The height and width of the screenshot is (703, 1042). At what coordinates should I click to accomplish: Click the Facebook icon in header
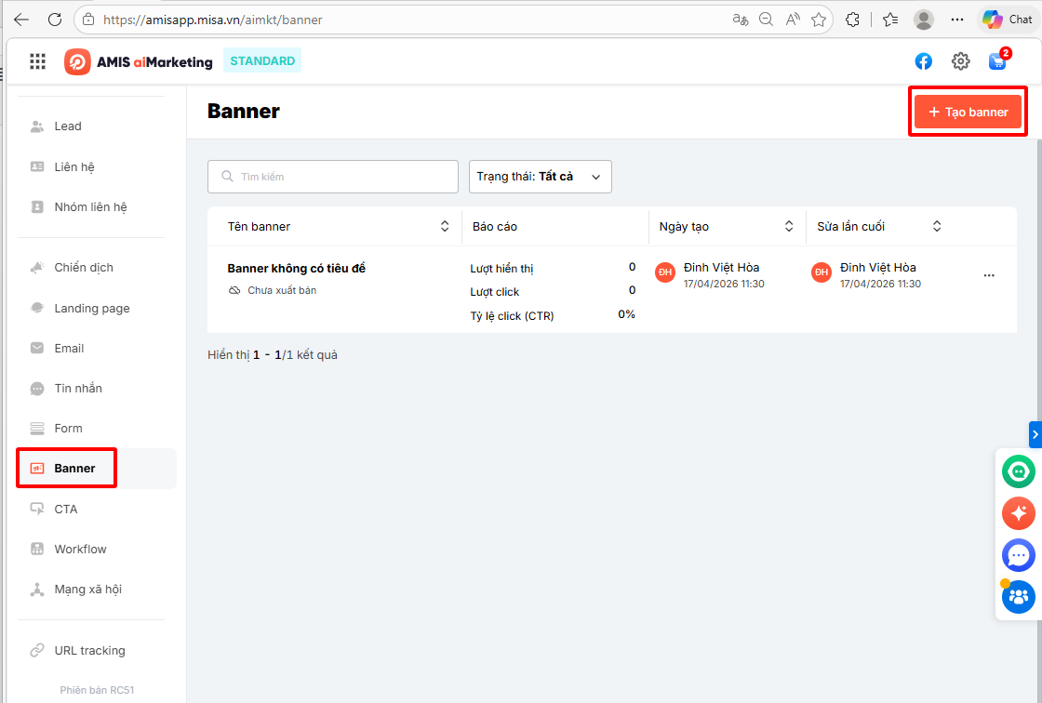coord(923,61)
